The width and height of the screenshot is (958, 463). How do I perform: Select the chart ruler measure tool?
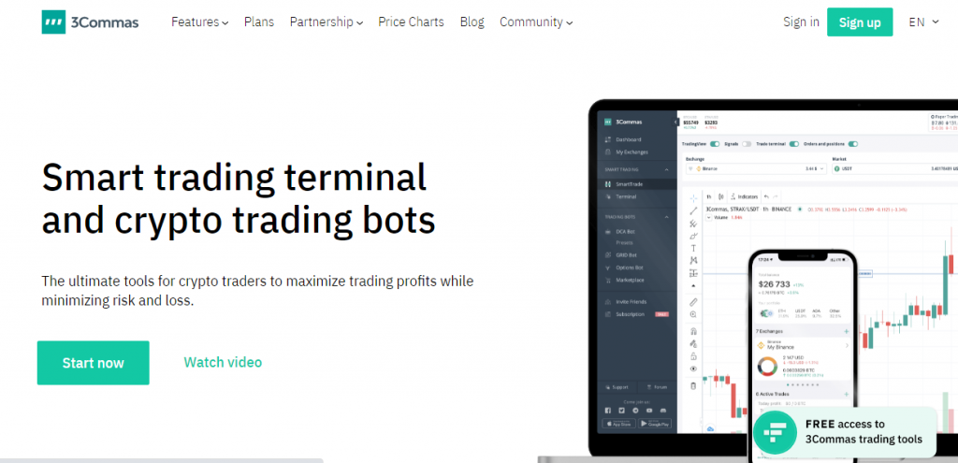(x=693, y=302)
